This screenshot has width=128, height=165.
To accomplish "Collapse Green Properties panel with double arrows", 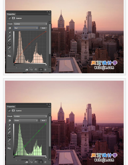I will pos(47,104).
